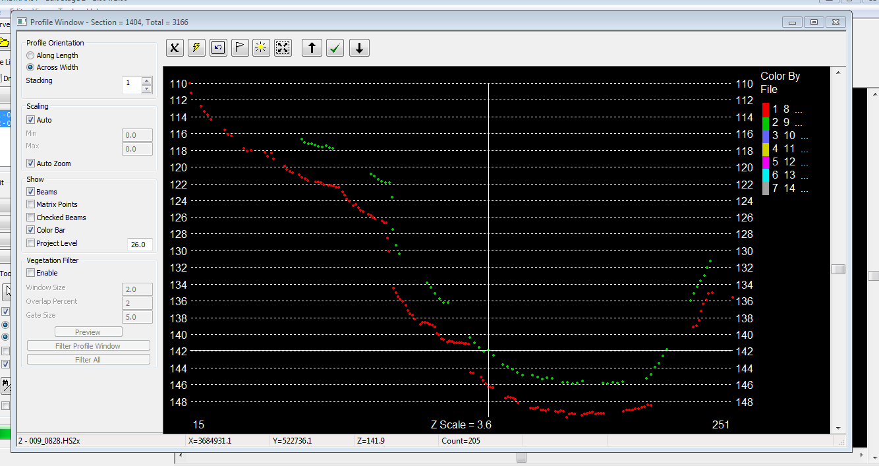Viewport: 879px width, 466px height.
Task: Click the Z Scale = 3.6 label
Action: [461, 425]
